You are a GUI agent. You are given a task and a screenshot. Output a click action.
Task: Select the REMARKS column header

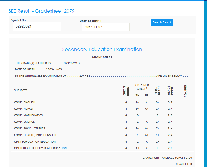pos(185,90)
